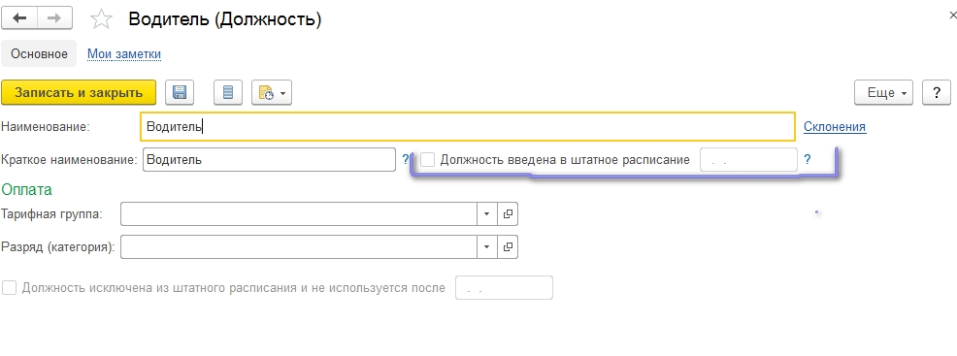
Task: Click the Записать и закрыть button
Action: [79, 93]
